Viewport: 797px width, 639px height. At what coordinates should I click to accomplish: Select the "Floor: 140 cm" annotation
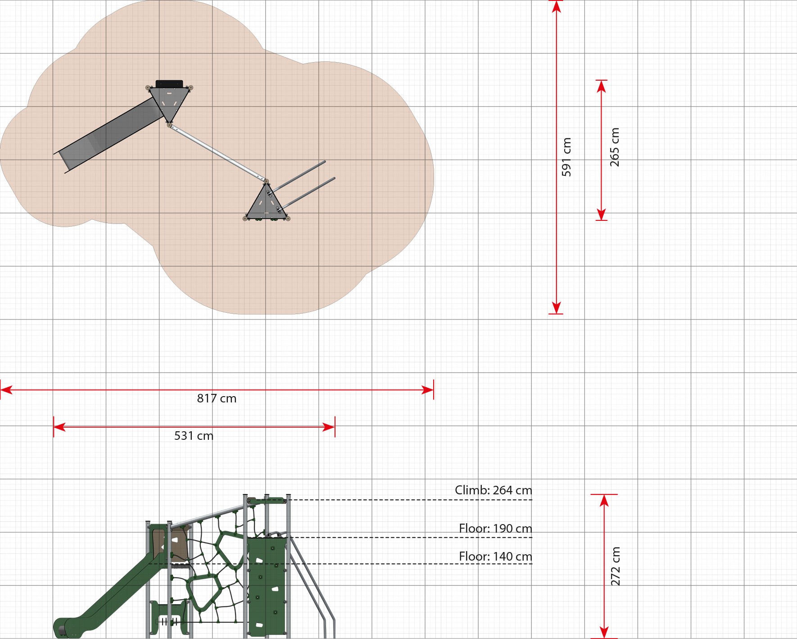(x=495, y=557)
